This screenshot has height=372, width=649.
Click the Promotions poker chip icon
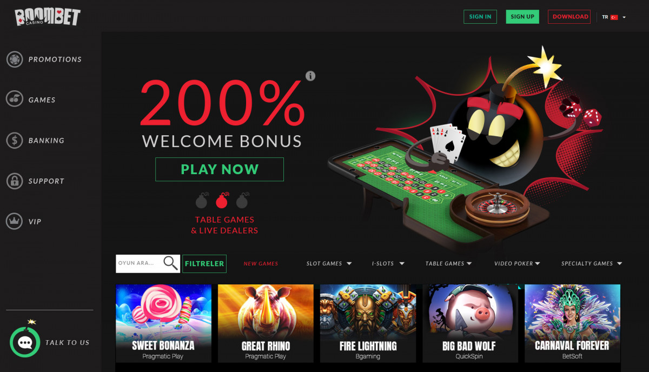pos(15,59)
